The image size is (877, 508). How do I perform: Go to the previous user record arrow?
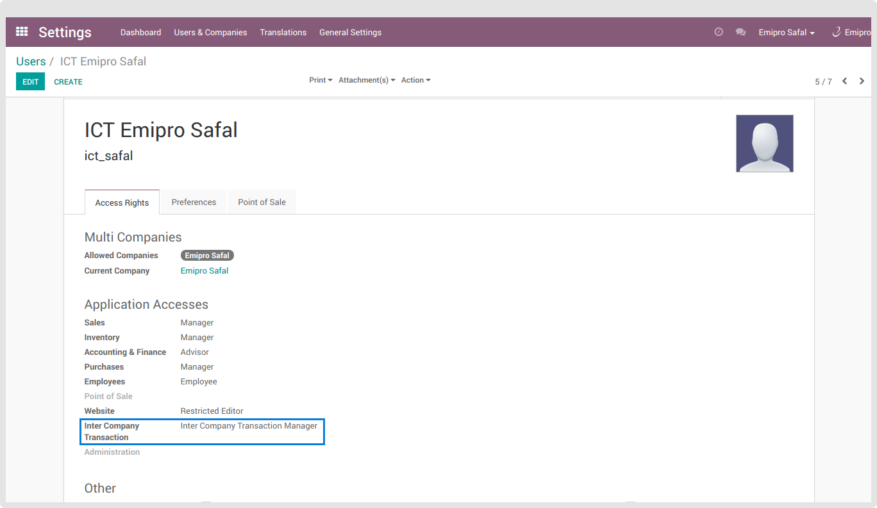click(845, 81)
